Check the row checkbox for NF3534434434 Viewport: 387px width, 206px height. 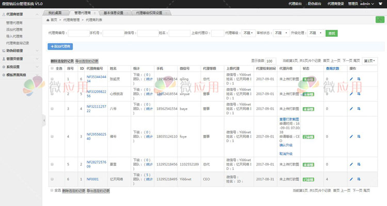tap(52, 79)
